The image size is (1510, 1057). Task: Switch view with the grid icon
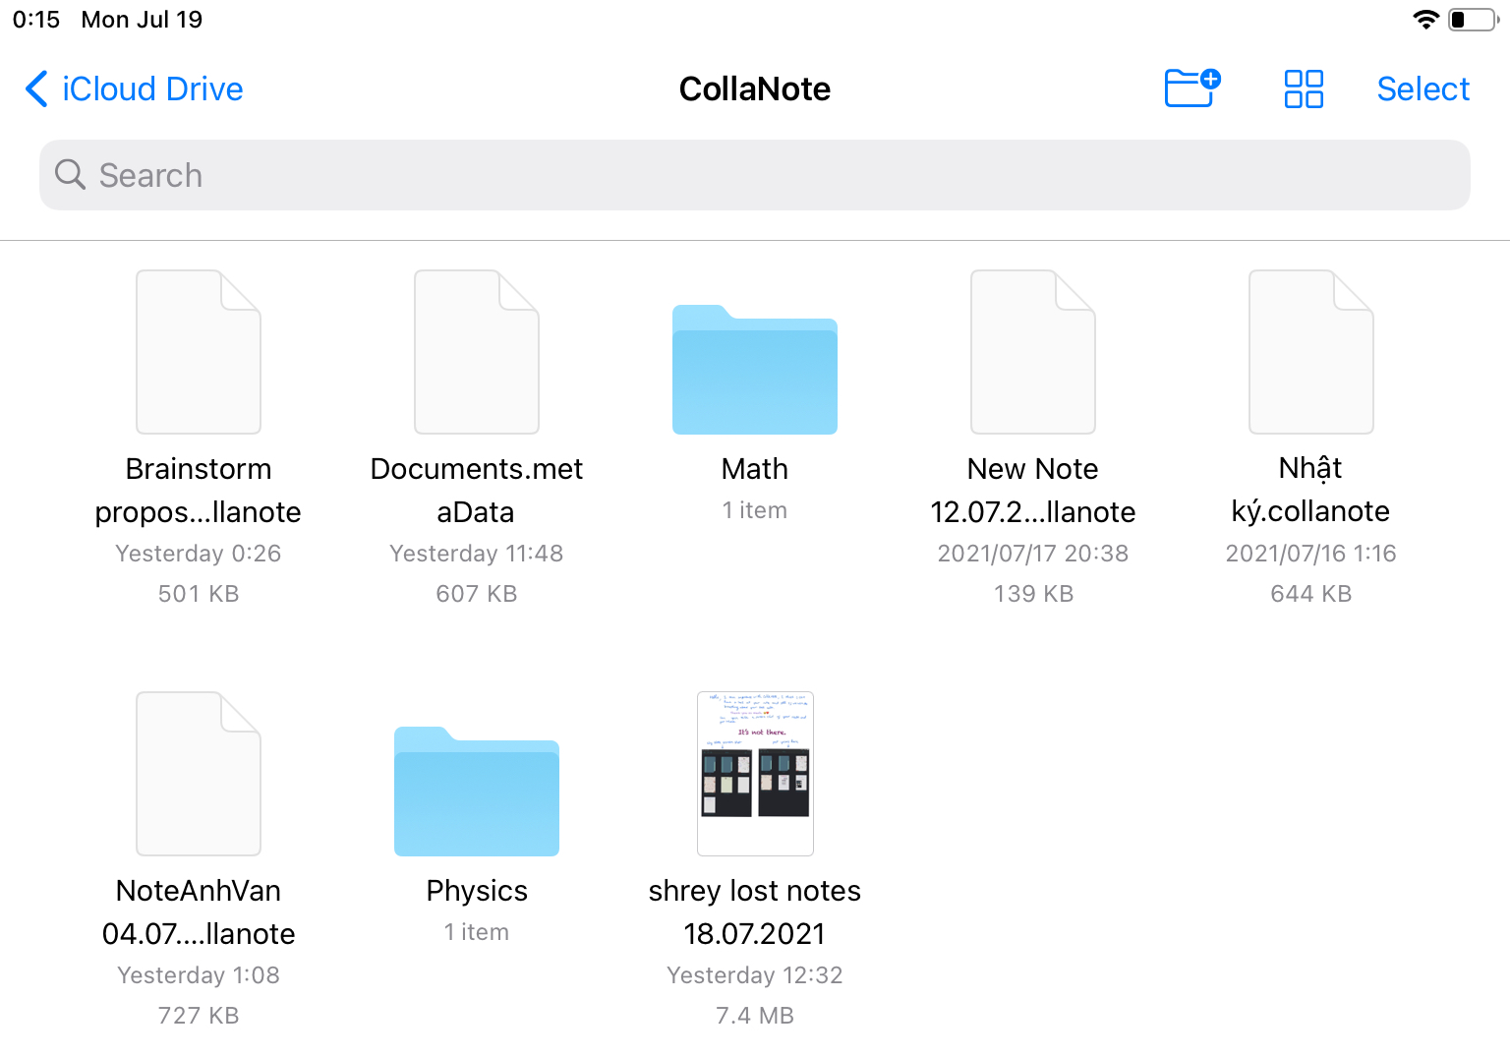(1304, 88)
